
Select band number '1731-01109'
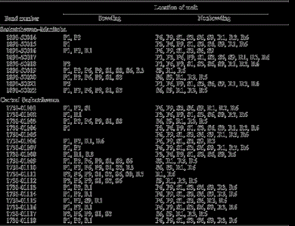coord(21,161)
